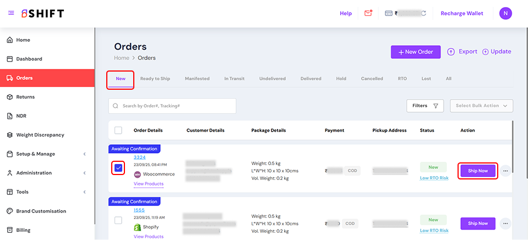Click the wallet balance refresh icon
The height and width of the screenshot is (240, 528).
click(423, 13)
